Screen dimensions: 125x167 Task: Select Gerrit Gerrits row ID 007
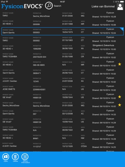tap(62, 113)
